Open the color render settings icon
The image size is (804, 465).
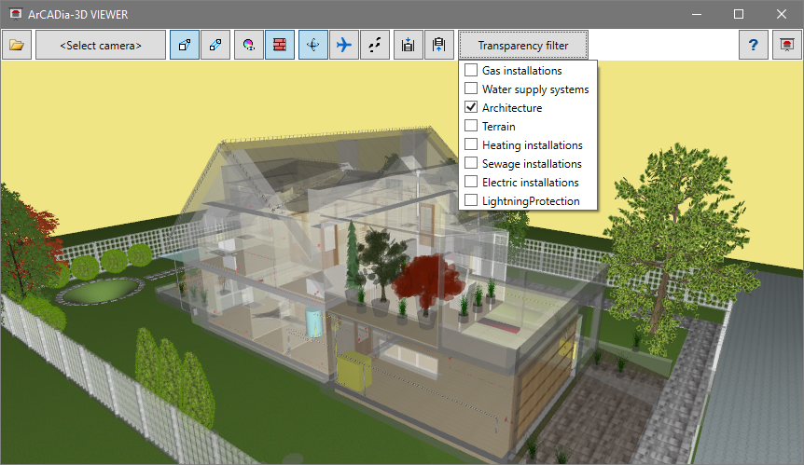[x=249, y=45]
